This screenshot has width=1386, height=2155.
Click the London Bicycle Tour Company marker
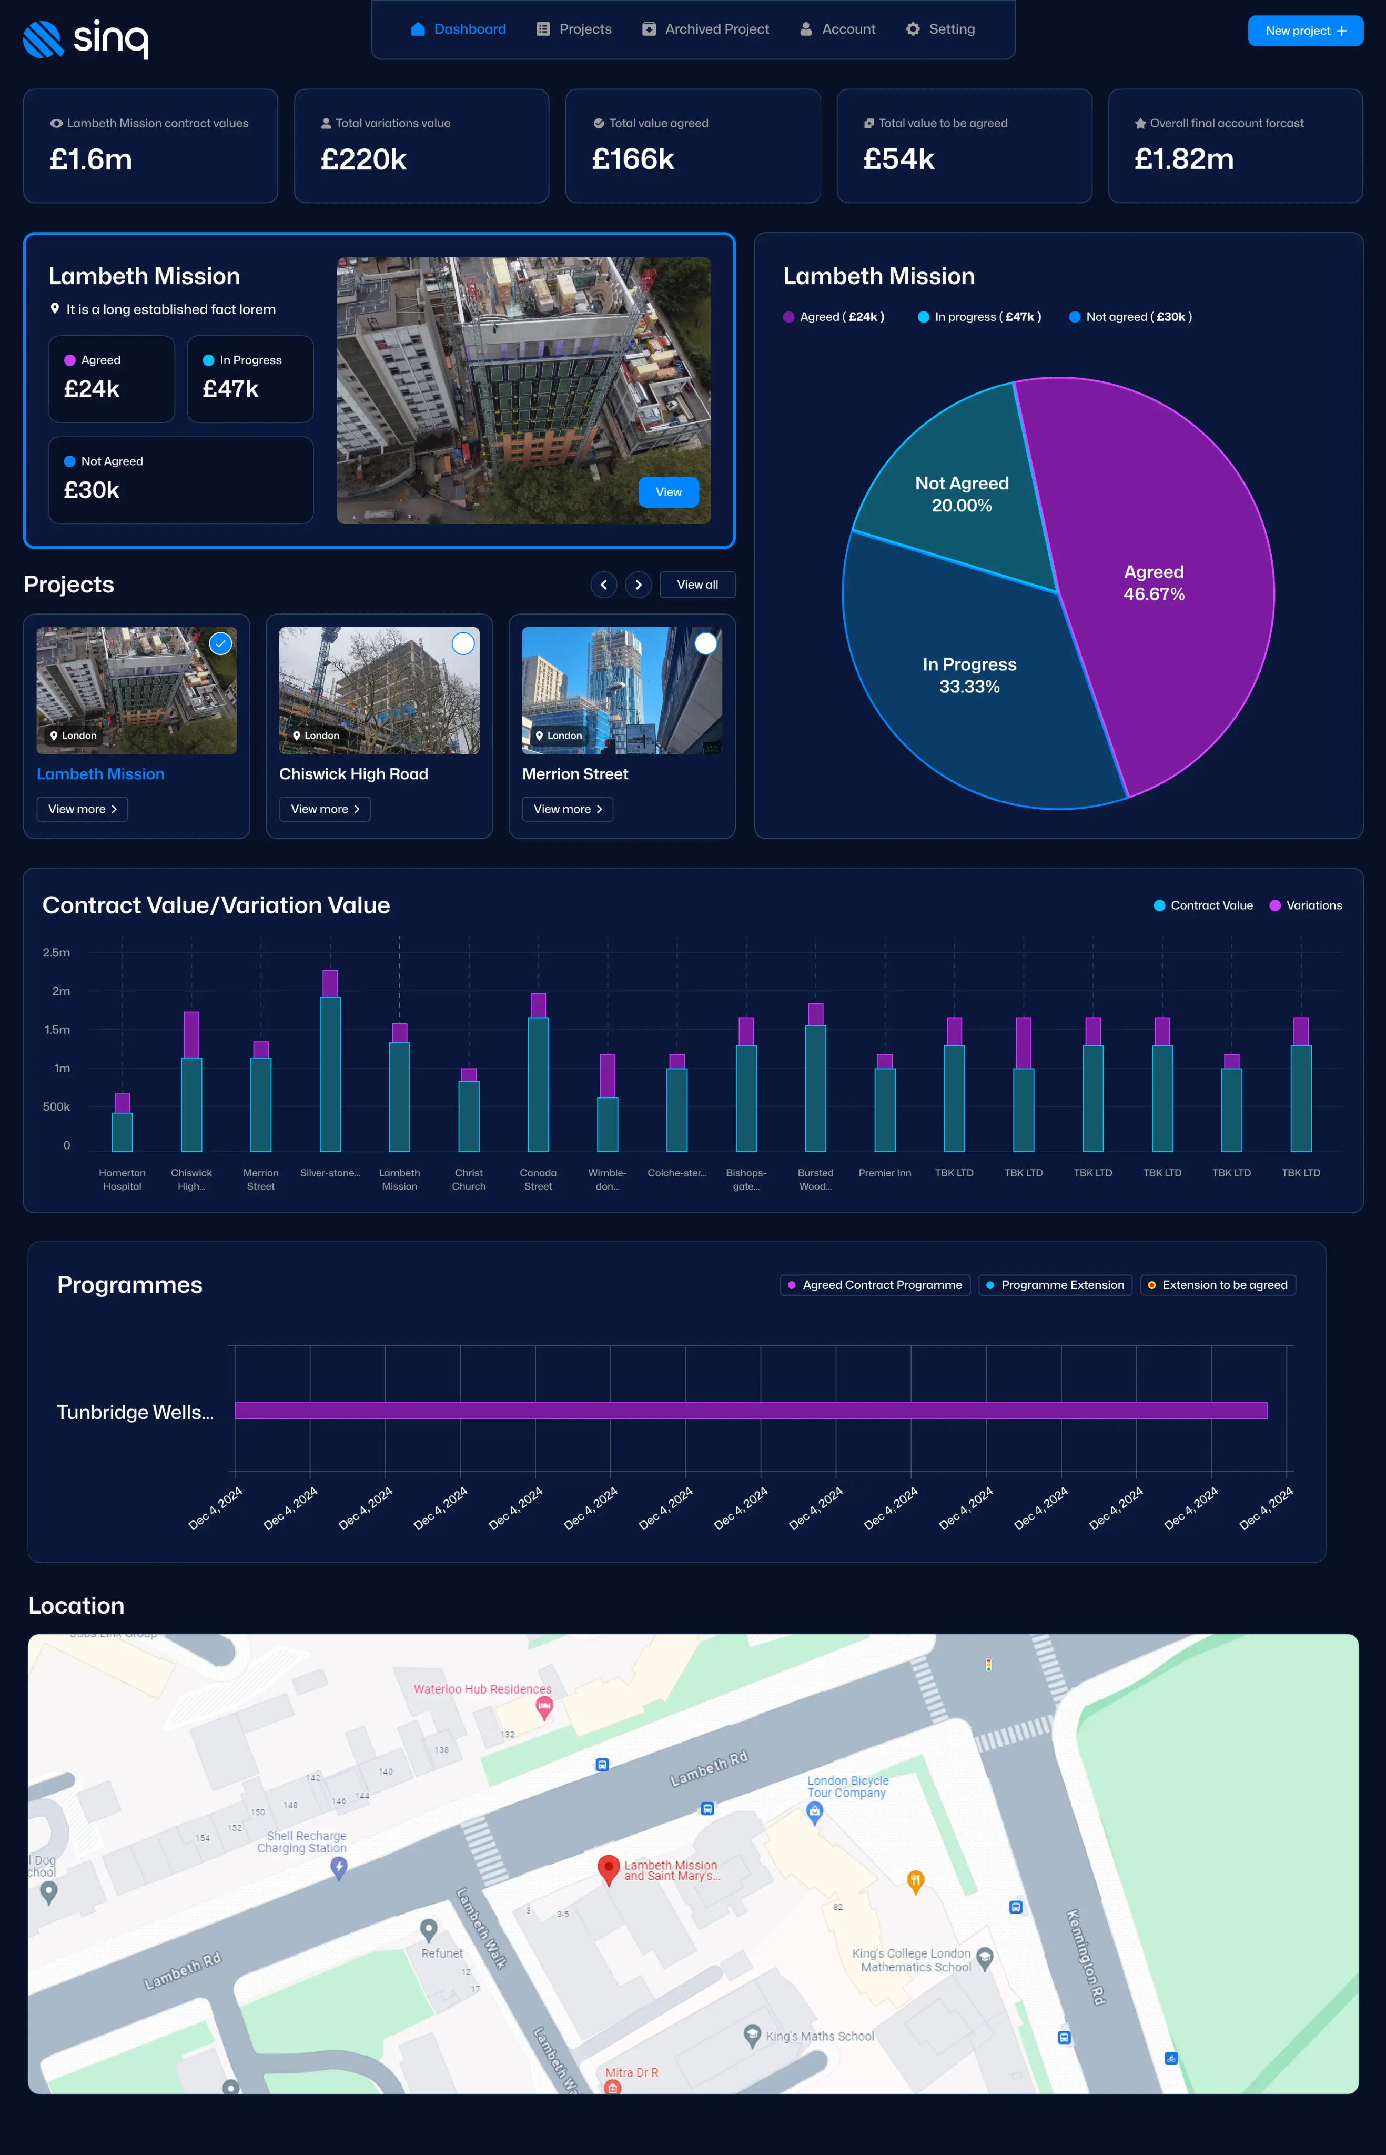814,1813
